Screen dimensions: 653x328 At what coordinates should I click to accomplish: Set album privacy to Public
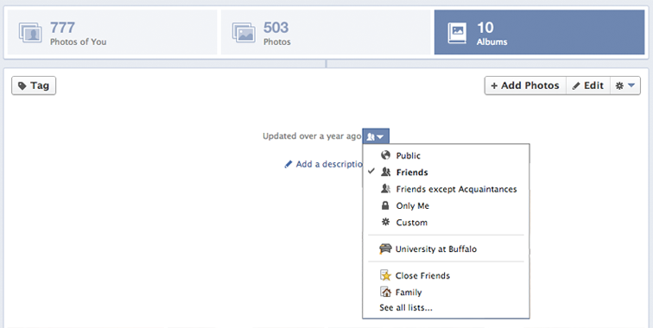(446, 155)
